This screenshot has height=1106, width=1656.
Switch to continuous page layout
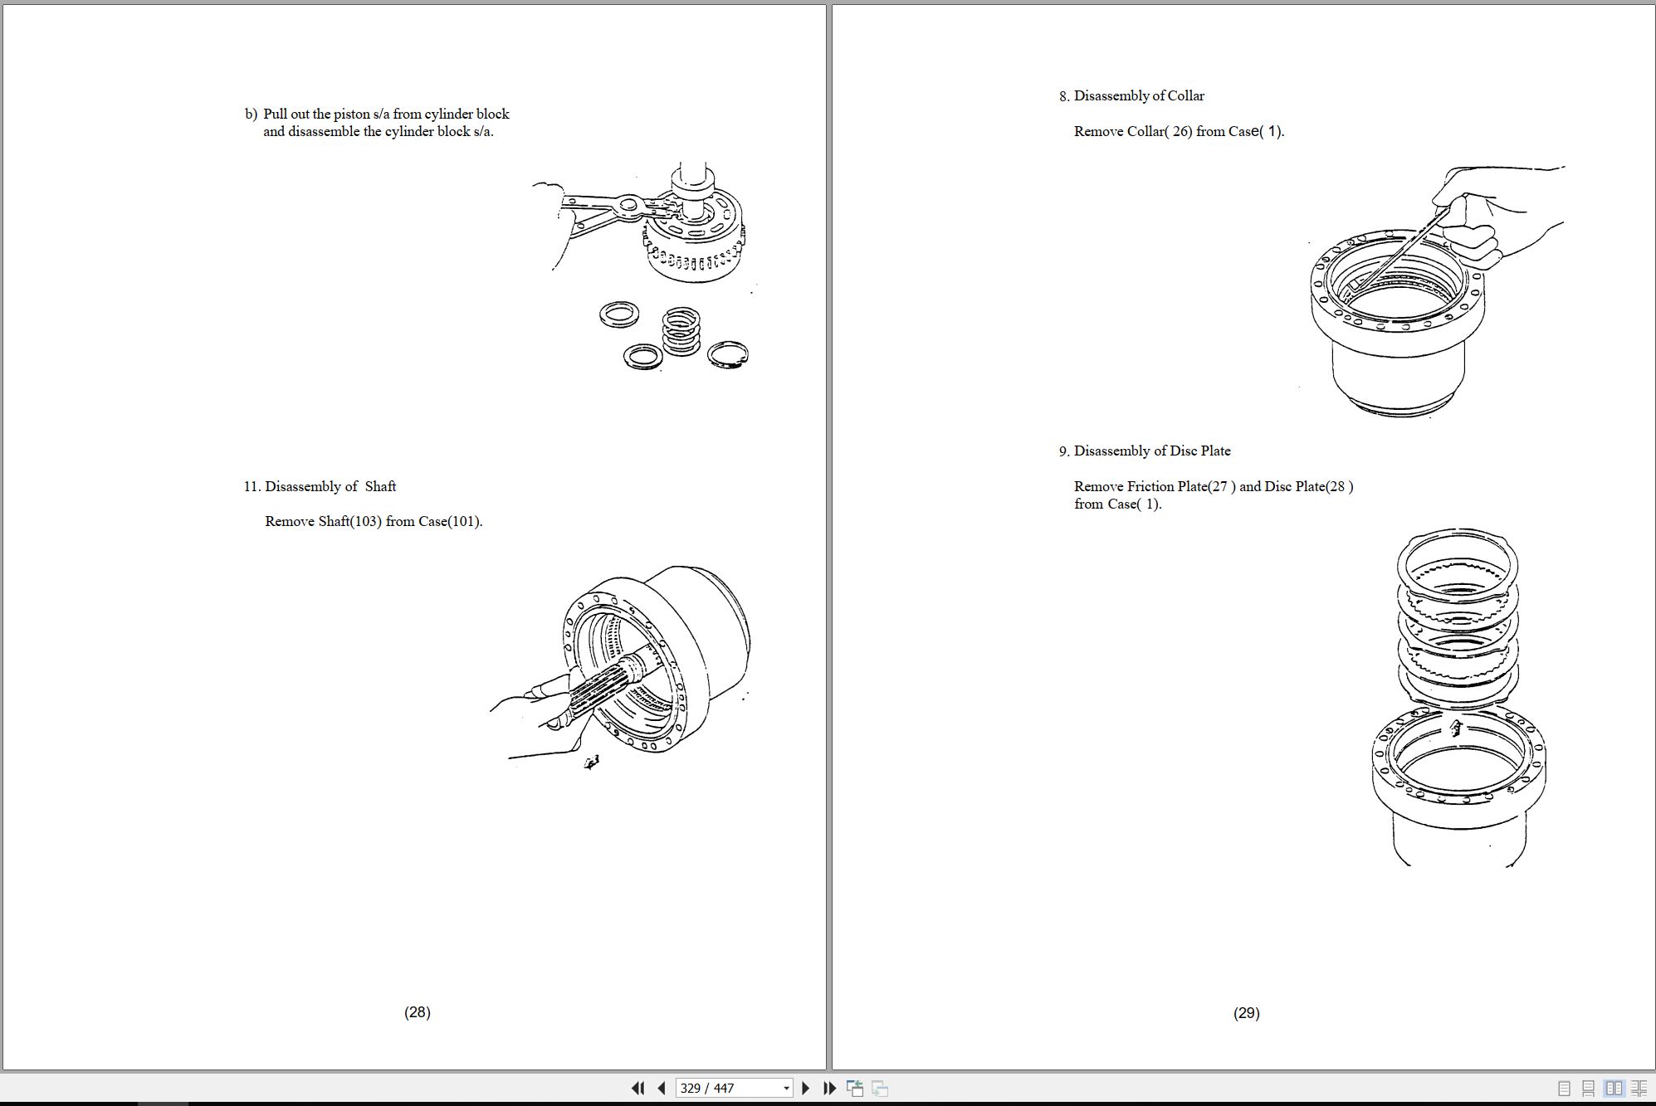pos(1588,1088)
